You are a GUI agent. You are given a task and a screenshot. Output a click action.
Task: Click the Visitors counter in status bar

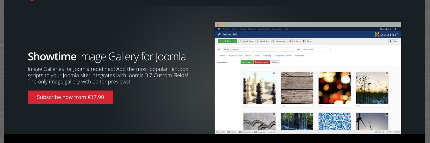[x=232, y=132]
